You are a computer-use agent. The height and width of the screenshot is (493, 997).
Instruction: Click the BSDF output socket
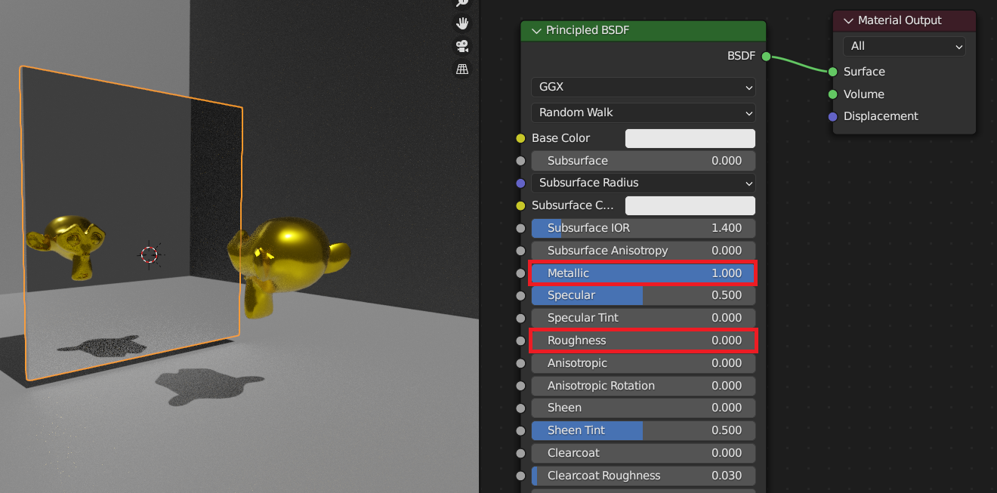click(x=766, y=56)
